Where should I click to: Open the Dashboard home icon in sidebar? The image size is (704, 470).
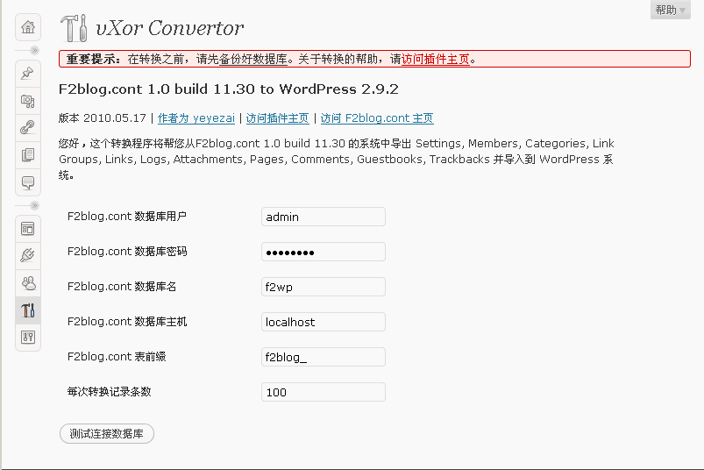[28, 27]
